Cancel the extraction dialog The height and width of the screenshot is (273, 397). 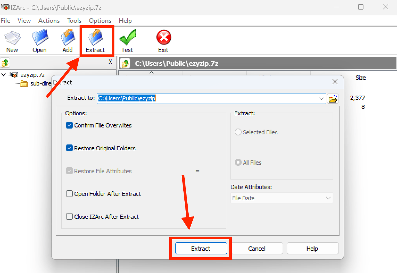[257, 248]
